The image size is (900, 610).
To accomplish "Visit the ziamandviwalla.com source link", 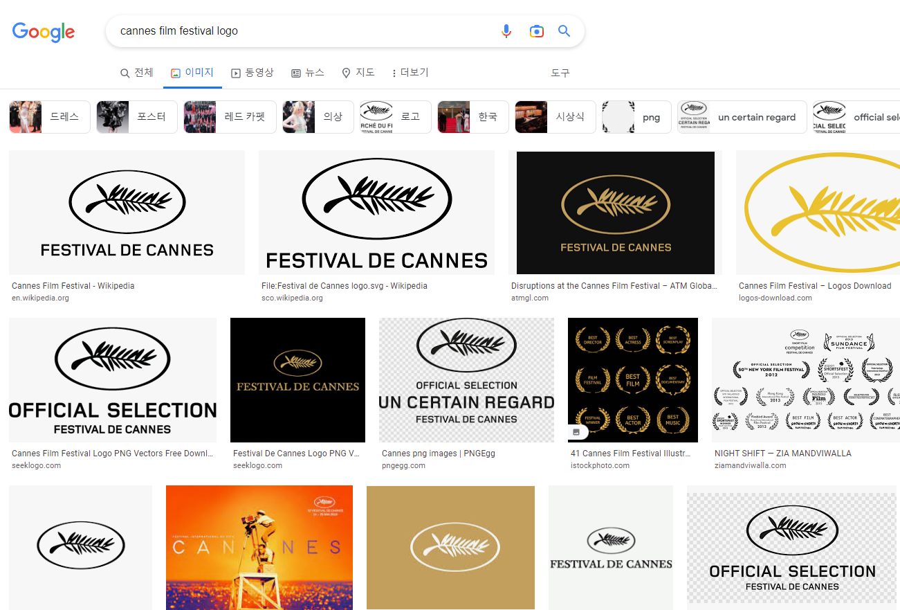I will [751, 466].
